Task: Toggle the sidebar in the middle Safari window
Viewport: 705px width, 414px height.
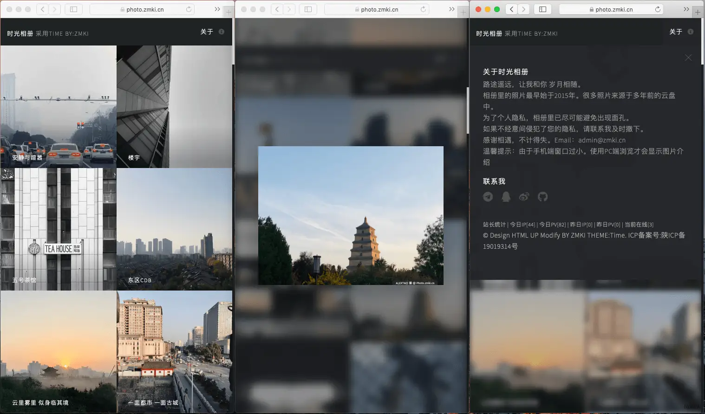Action: click(308, 9)
